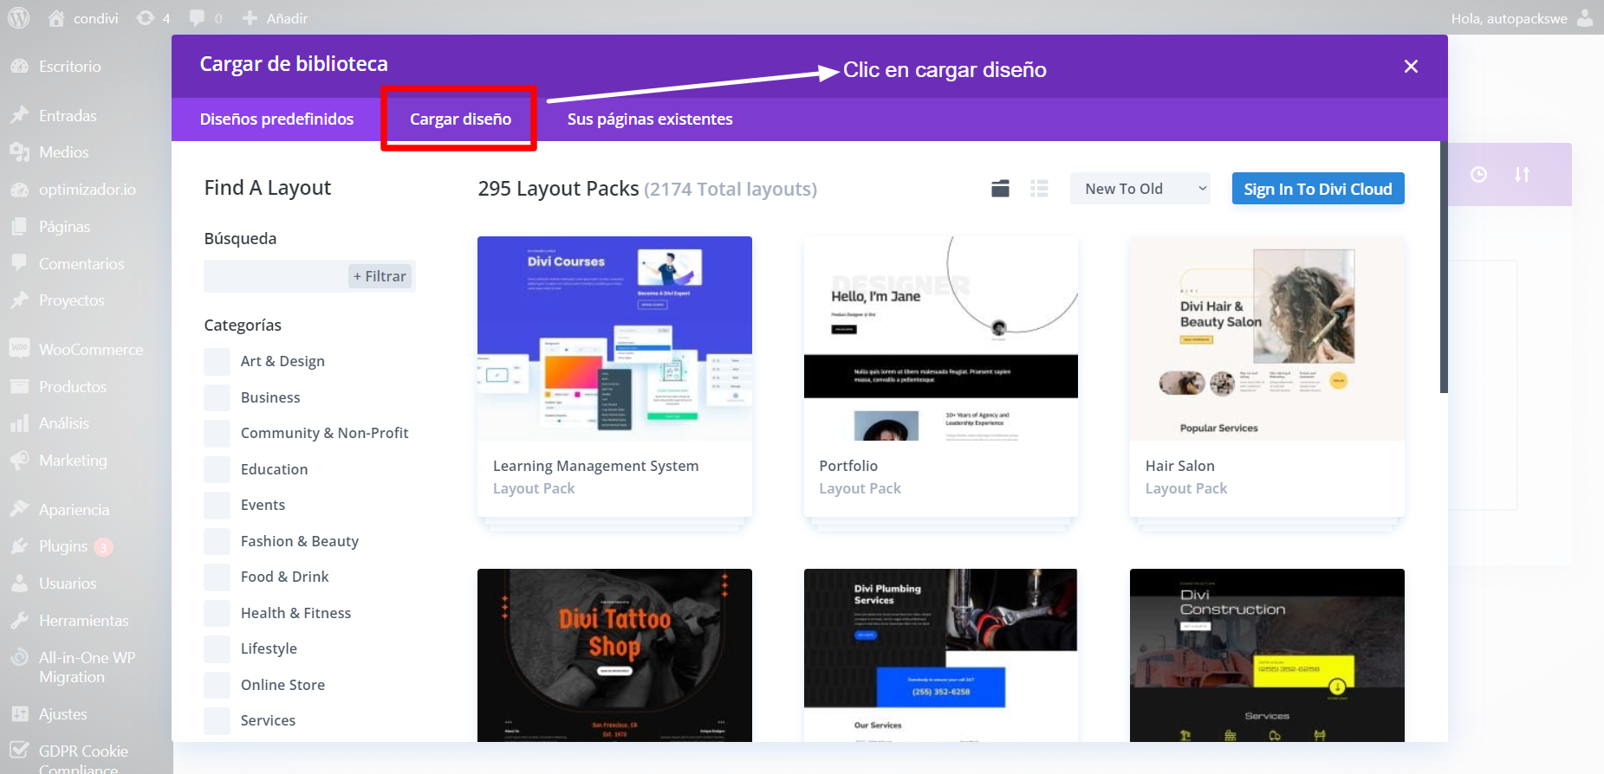Image resolution: width=1604 pixels, height=774 pixels.
Task: Click the Entradas pin icon
Action: coord(19,115)
